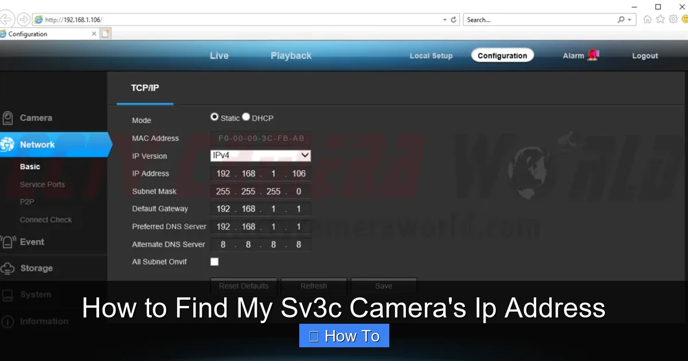
Task: Open the Network menu in sidebar
Action: (x=37, y=145)
